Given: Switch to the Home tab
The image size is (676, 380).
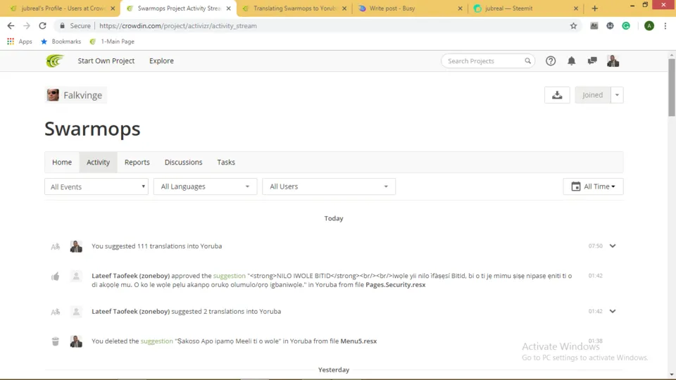Looking at the screenshot, I should tap(62, 162).
